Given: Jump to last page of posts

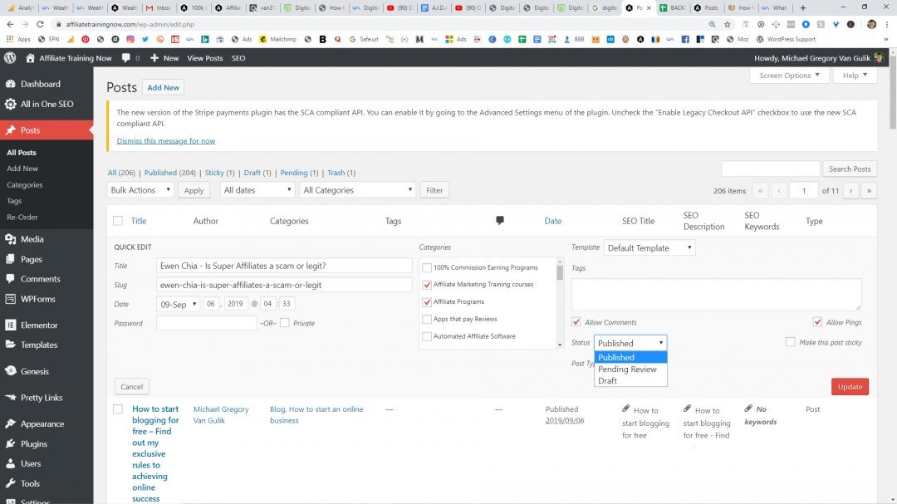Looking at the screenshot, I should [869, 190].
